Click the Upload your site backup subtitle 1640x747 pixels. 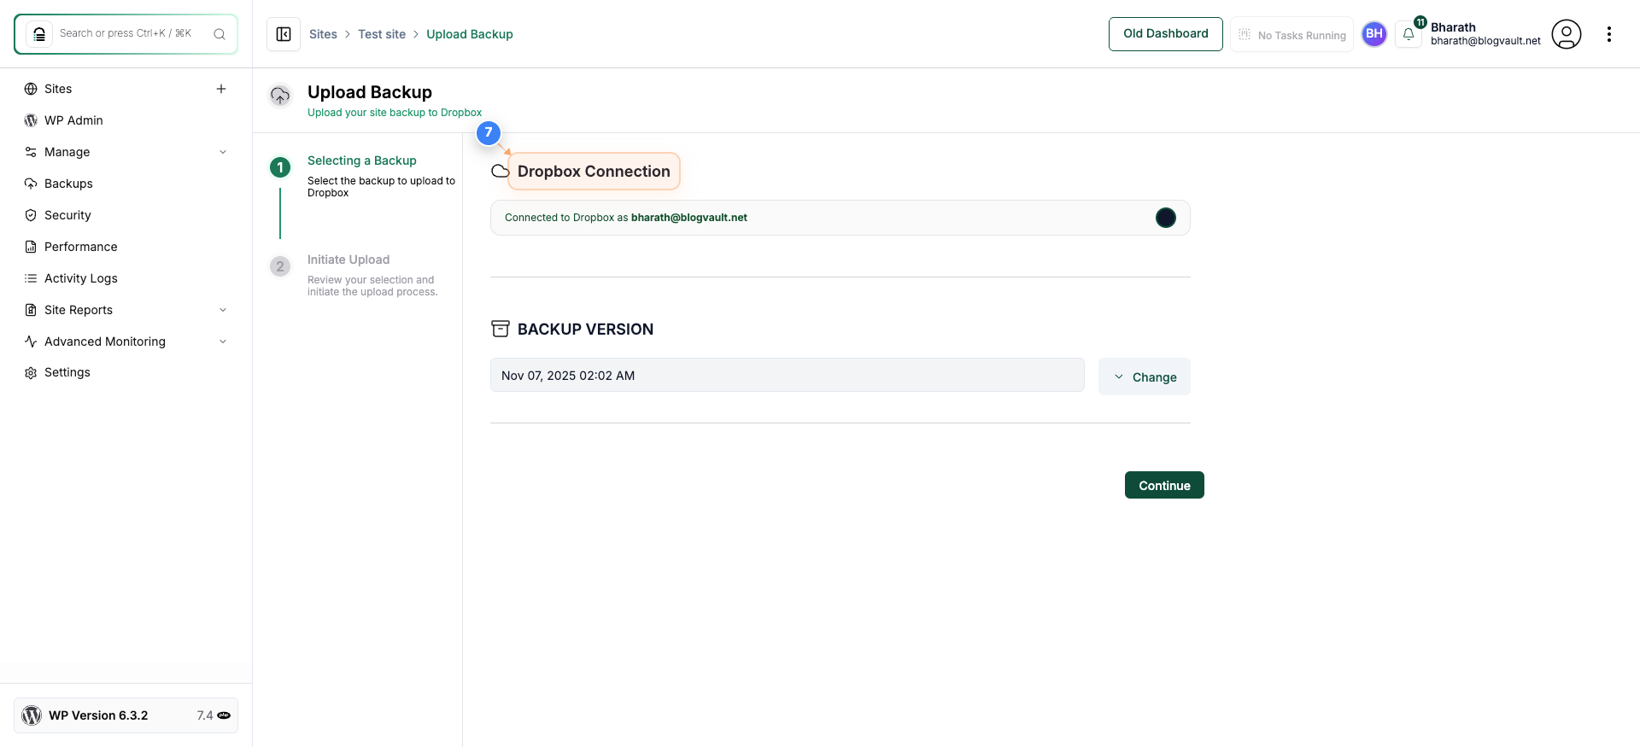click(395, 113)
